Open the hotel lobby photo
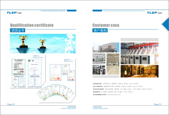 [x=139, y=71]
